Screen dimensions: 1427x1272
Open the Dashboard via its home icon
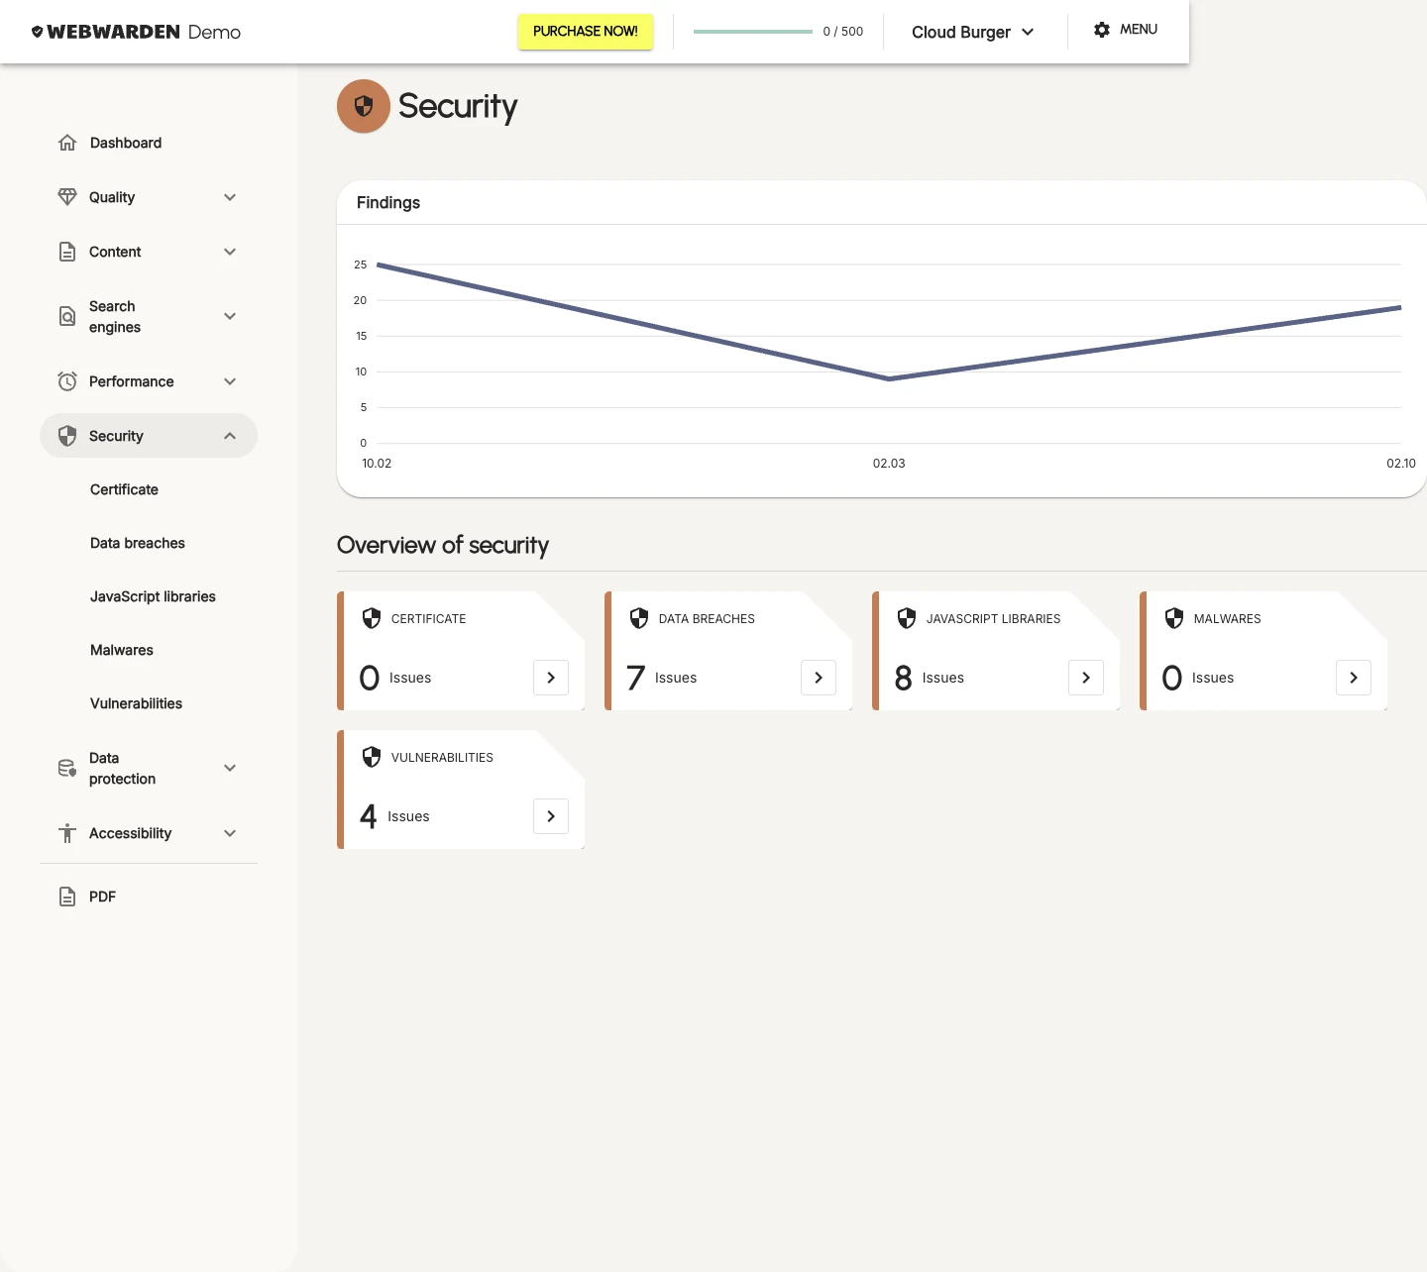[x=67, y=142]
